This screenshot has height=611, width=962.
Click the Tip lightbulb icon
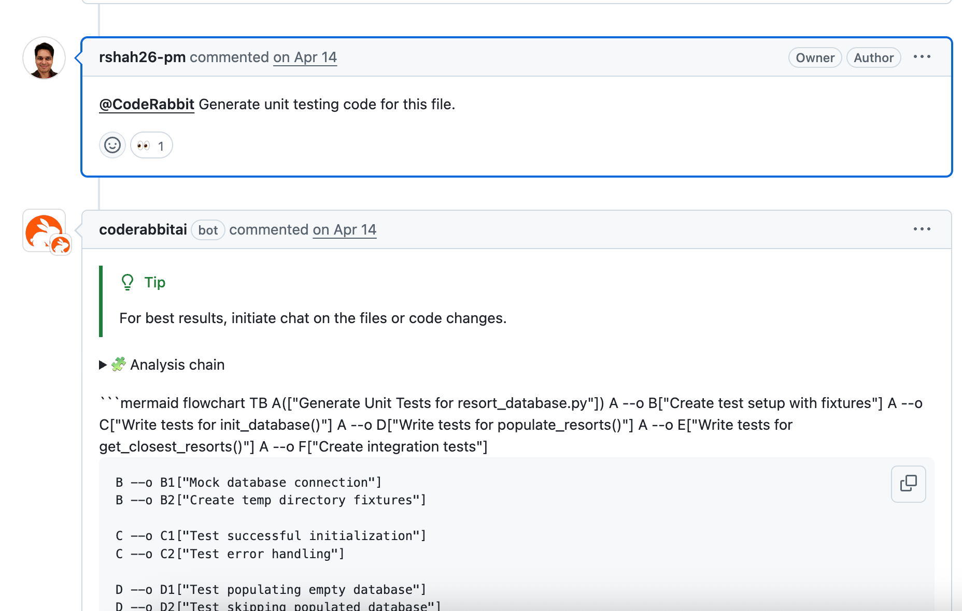coord(128,282)
